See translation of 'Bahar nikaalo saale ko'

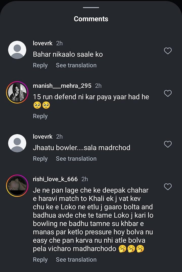76,65
